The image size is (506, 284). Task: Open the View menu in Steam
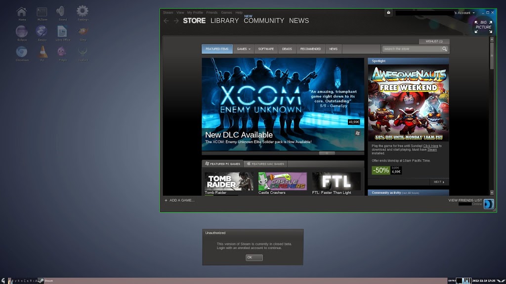[180, 12]
